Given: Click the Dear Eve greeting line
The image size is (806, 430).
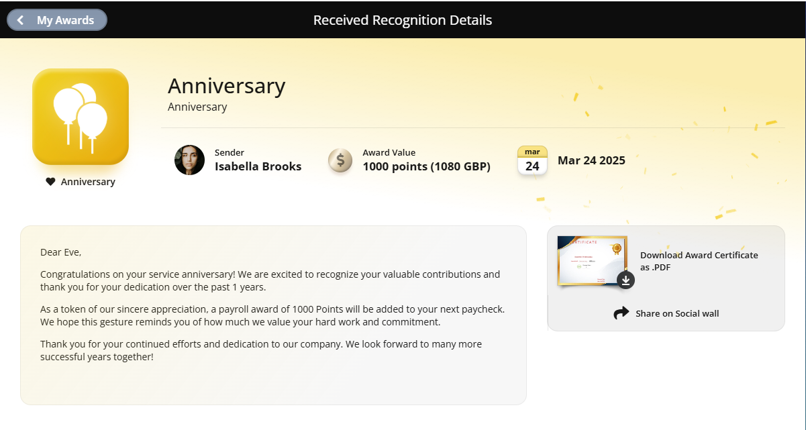Looking at the screenshot, I should 61,252.
